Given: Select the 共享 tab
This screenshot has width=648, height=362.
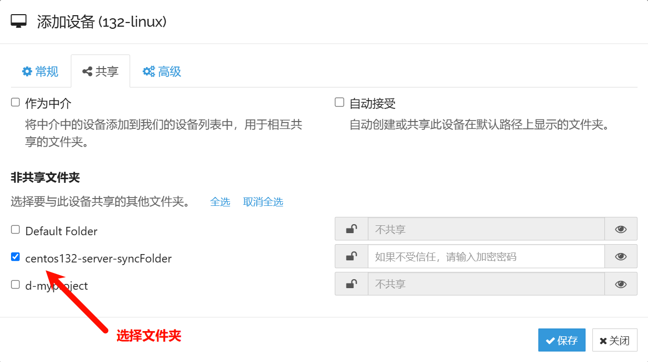Looking at the screenshot, I should pyautogui.click(x=101, y=72).
